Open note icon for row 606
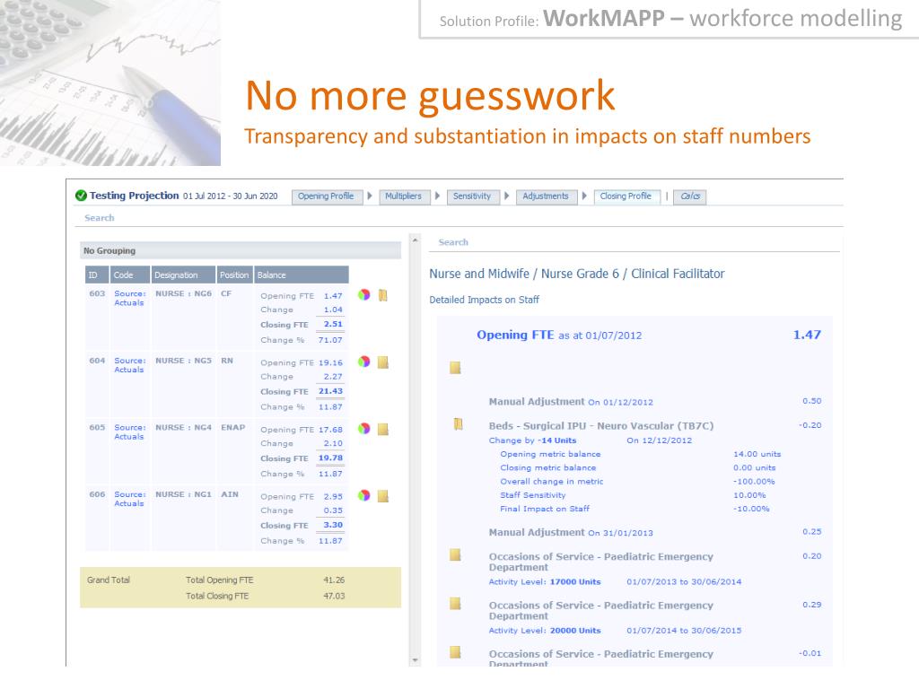919x689 pixels. (x=382, y=496)
